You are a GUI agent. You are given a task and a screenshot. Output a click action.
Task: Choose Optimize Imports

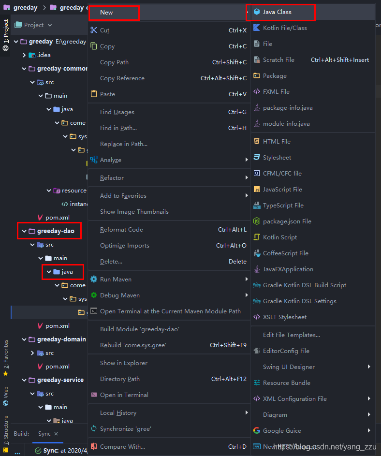[169, 246]
